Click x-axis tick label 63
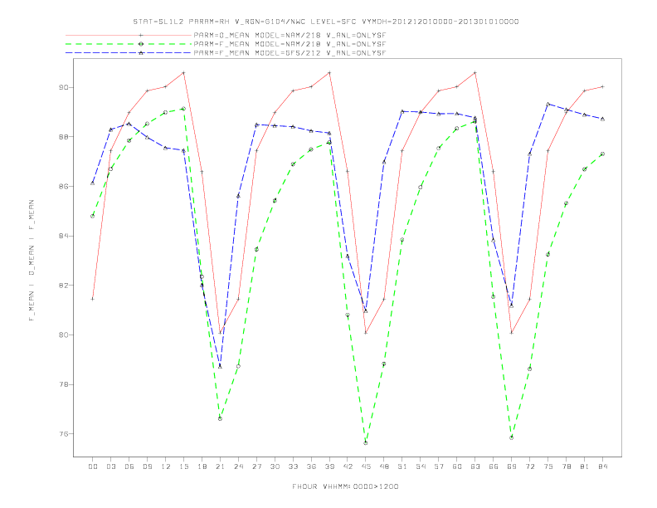The width and height of the screenshot is (657, 508). pyautogui.click(x=475, y=466)
